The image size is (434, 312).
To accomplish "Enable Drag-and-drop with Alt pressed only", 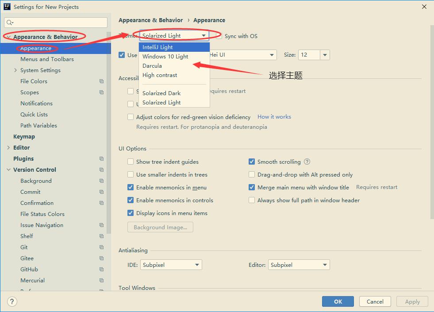I will tap(252, 174).
